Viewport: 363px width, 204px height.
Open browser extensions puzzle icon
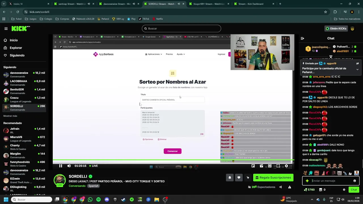point(335,12)
